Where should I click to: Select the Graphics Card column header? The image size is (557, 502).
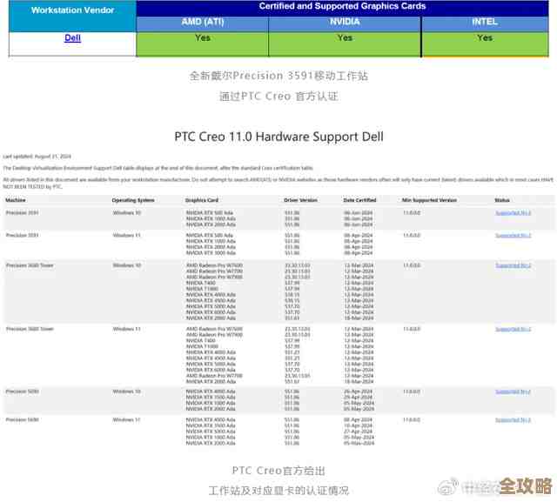[x=201, y=200]
